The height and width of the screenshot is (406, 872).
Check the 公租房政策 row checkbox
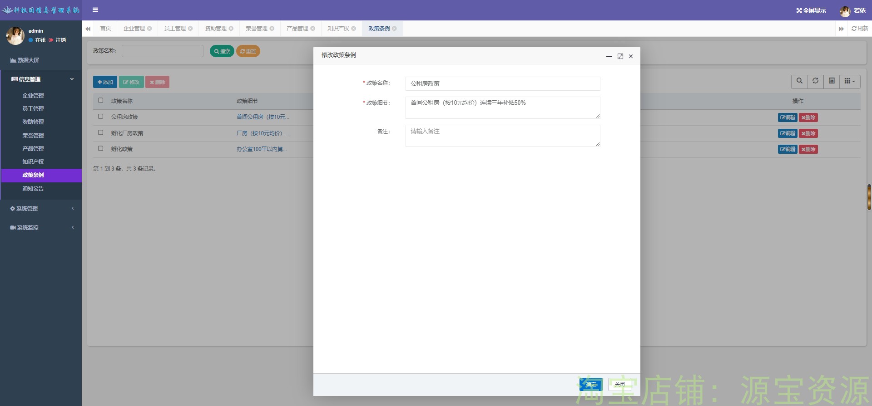(x=100, y=117)
